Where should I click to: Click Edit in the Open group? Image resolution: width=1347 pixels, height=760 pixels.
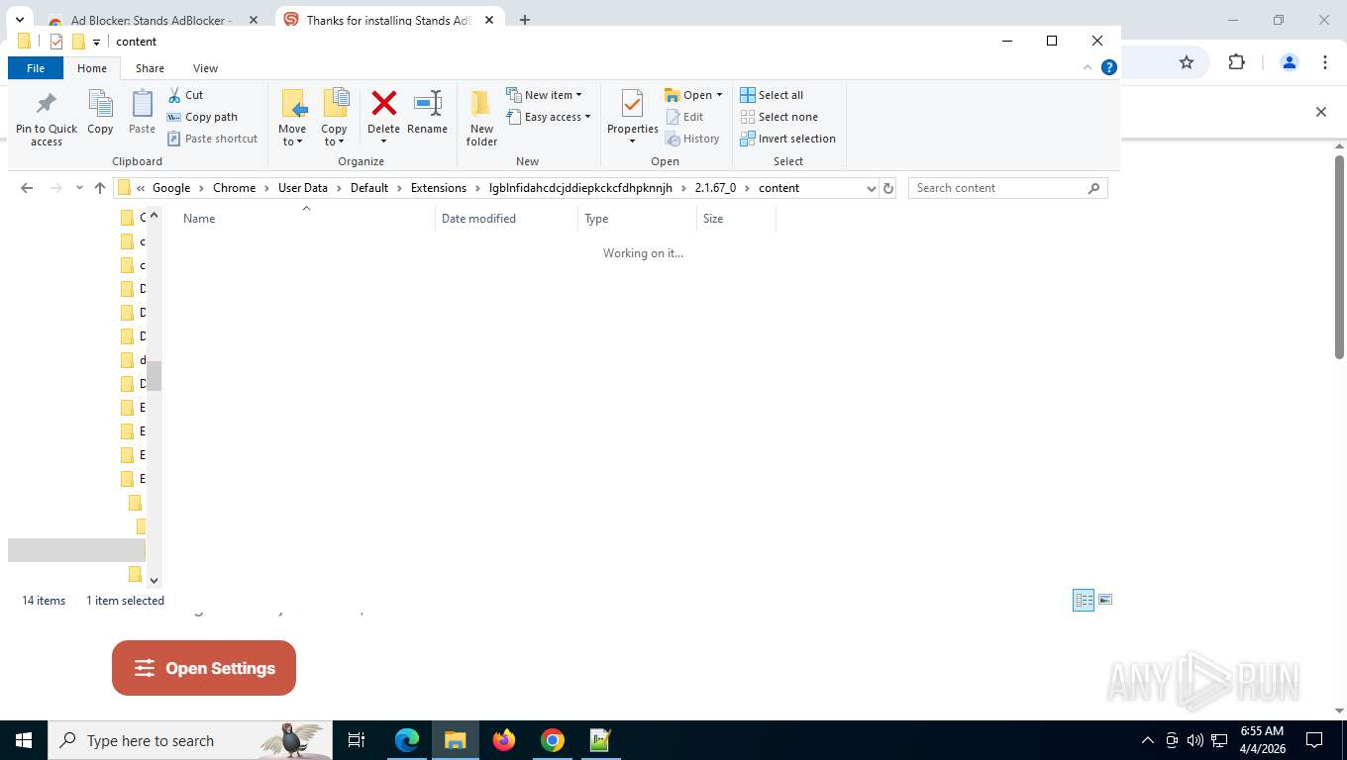(x=683, y=117)
